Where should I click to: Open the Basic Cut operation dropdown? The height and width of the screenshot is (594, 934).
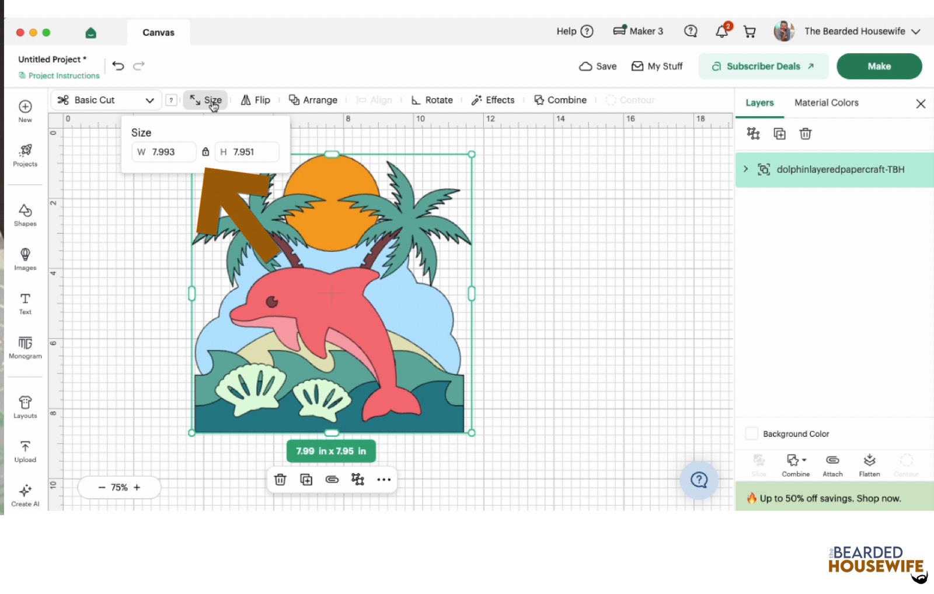(106, 100)
